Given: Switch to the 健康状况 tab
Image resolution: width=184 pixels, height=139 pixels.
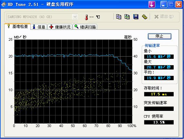Looking at the screenshot, I should 60,27.
